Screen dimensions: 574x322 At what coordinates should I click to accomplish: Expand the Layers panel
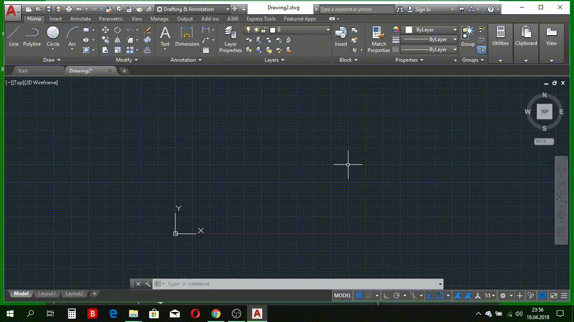coord(274,60)
